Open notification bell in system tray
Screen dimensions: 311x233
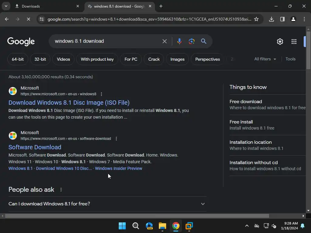tap(303, 226)
